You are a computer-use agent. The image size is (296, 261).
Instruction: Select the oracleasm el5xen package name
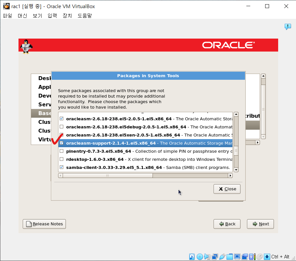click(123, 135)
